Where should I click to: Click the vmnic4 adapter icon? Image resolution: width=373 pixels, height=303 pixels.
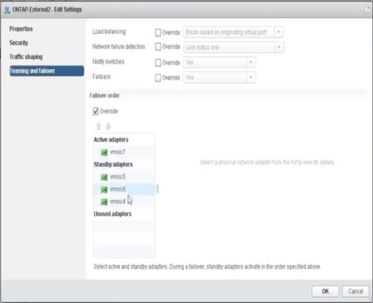click(x=104, y=202)
